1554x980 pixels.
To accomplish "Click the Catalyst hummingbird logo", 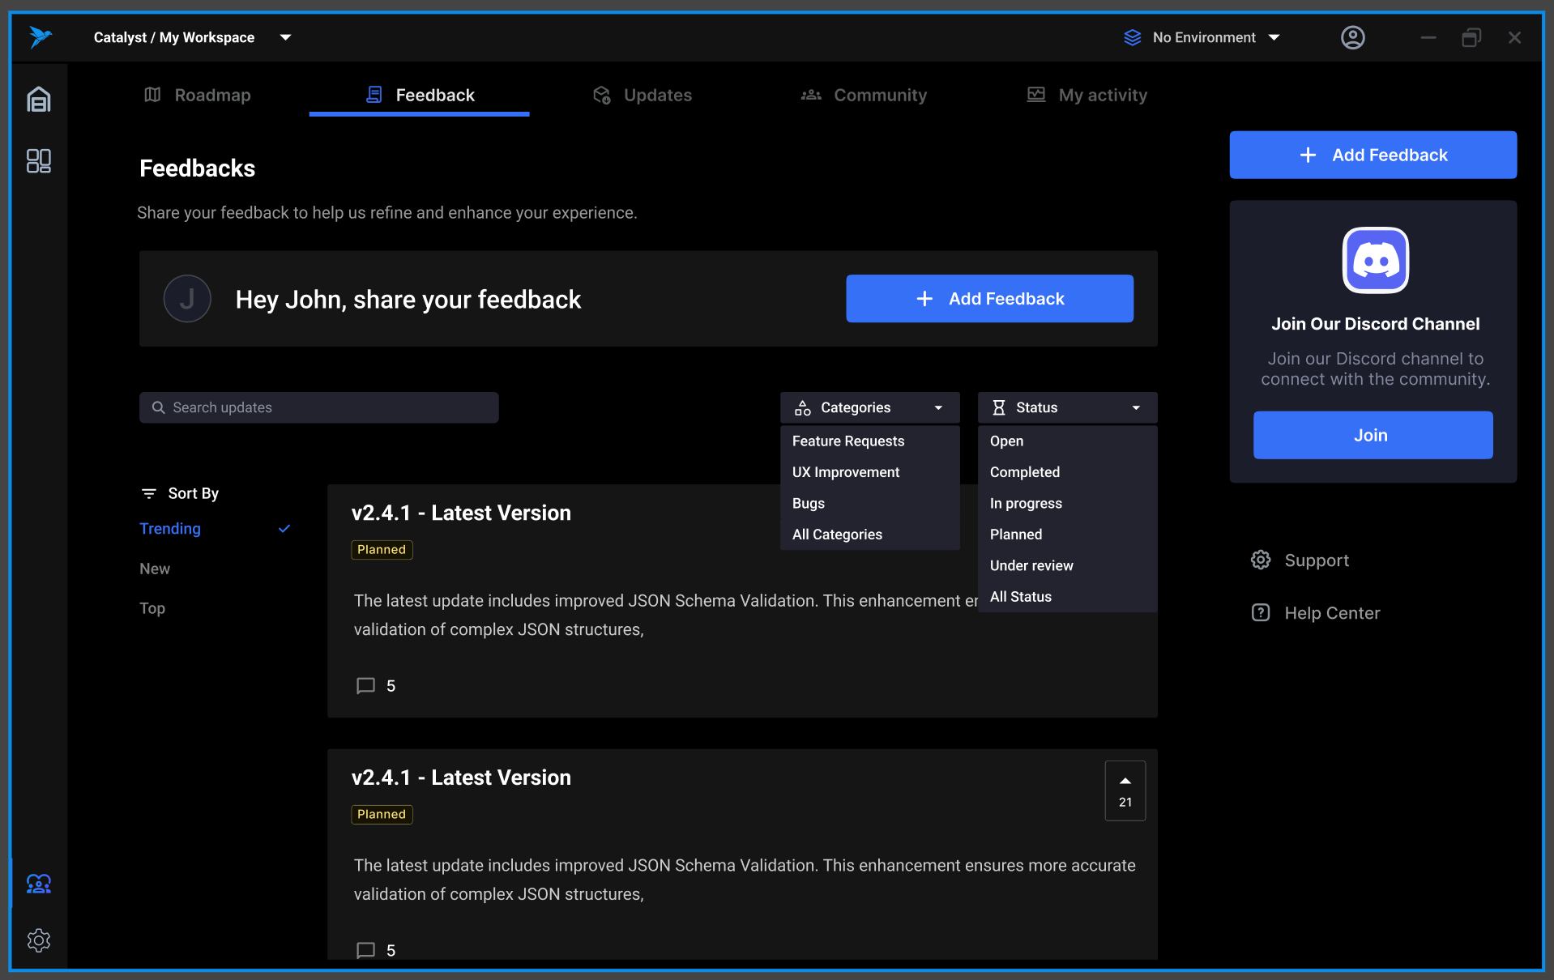I will click(40, 36).
